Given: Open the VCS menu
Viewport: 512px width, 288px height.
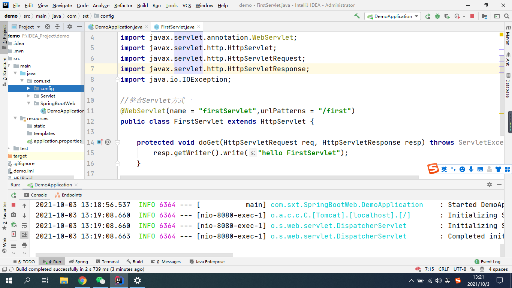Looking at the screenshot, I should point(187,5).
